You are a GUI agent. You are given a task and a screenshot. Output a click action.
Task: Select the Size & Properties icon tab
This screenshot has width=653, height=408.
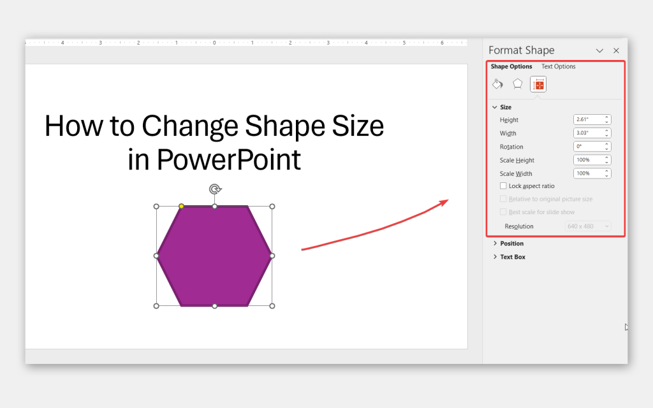click(538, 85)
